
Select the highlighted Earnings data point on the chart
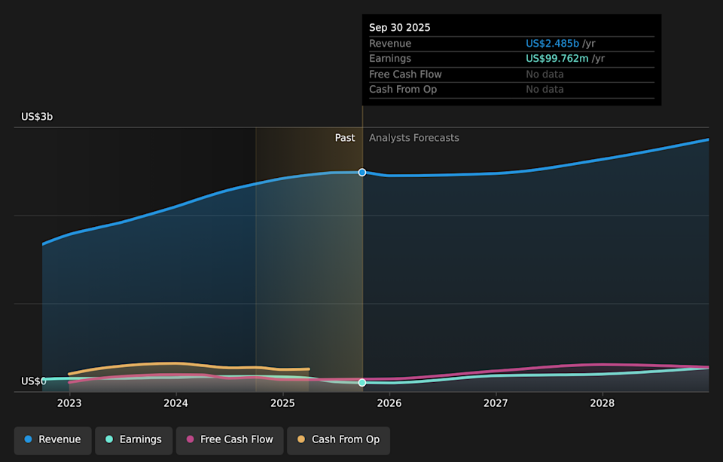pos(362,382)
